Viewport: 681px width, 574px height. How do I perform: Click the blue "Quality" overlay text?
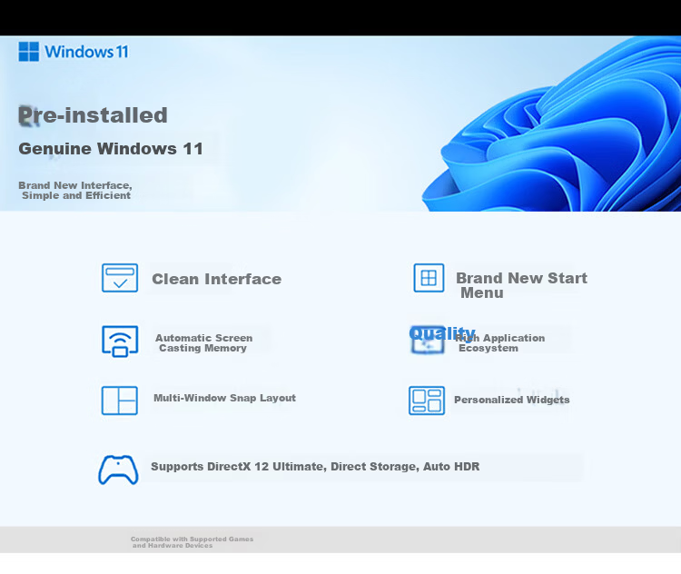click(442, 333)
